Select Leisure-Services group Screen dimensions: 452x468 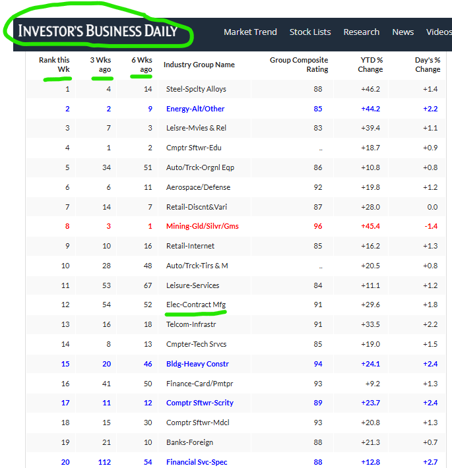pyautogui.click(x=193, y=285)
